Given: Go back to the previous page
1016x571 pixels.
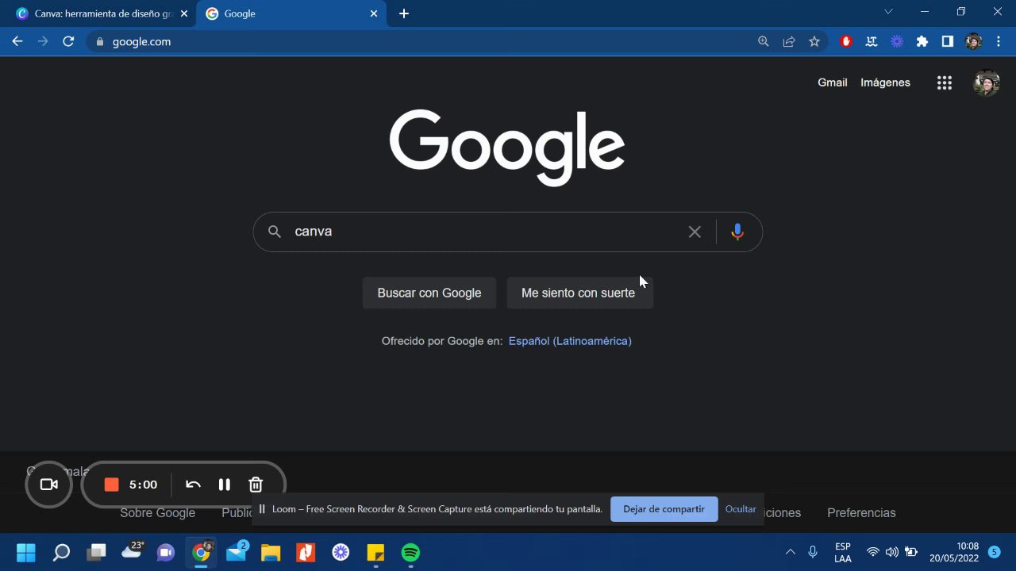Looking at the screenshot, I should 17,41.
